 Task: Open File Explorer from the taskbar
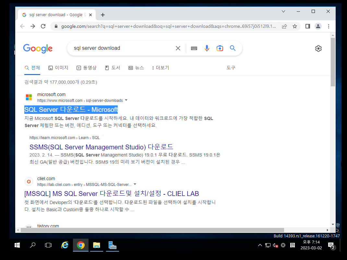[x=97, y=245]
